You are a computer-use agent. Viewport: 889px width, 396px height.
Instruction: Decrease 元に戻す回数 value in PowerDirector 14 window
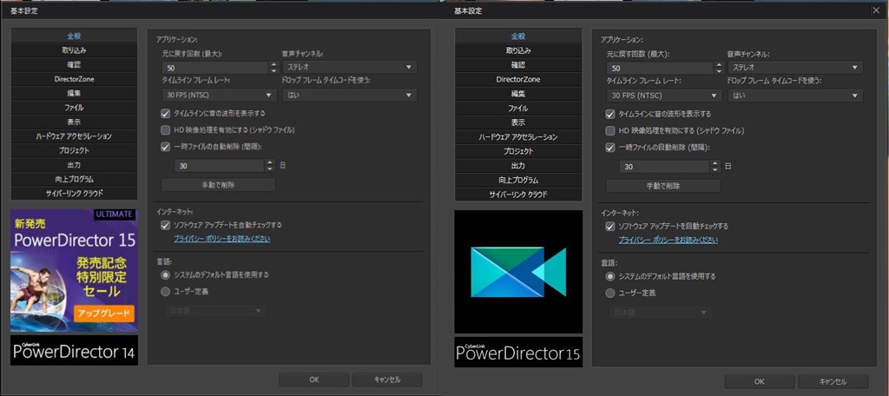click(x=273, y=71)
